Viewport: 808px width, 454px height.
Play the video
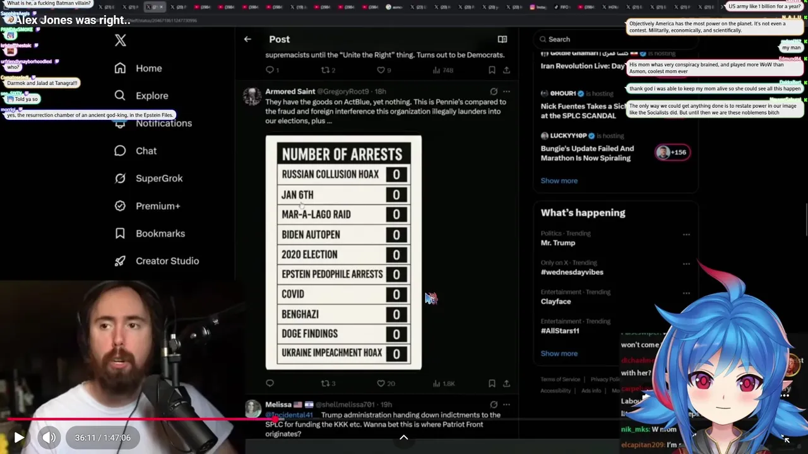point(19,438)
